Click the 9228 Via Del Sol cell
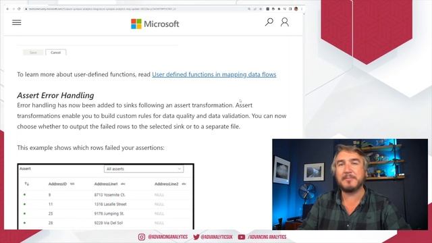This screenshot has height=243, width=432. pos(108,223)
